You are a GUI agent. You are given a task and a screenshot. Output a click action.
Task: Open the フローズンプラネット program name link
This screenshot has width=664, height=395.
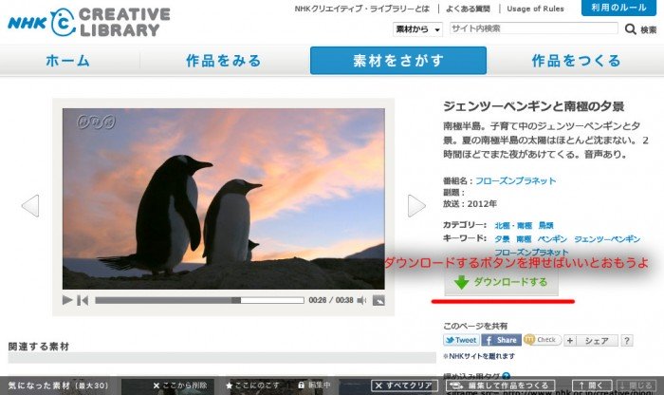coord(515,180)
